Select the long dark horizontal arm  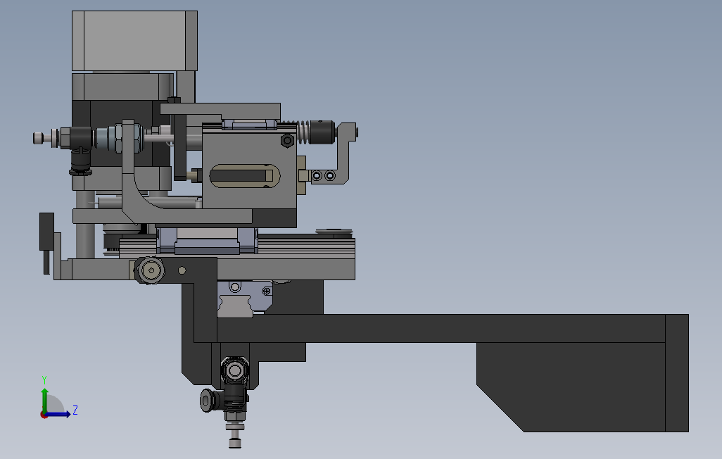(x=441, y=329)
